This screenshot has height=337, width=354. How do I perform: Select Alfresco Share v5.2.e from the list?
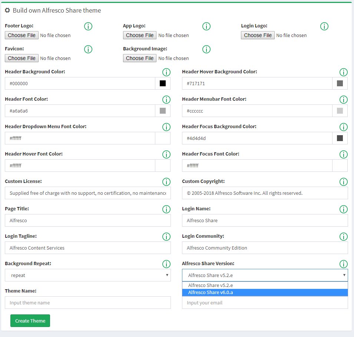(x=265, y=285)
